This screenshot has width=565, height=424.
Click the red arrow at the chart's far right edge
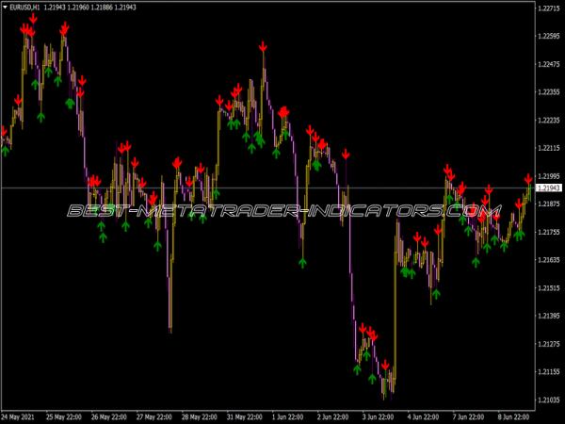[528, 179]
